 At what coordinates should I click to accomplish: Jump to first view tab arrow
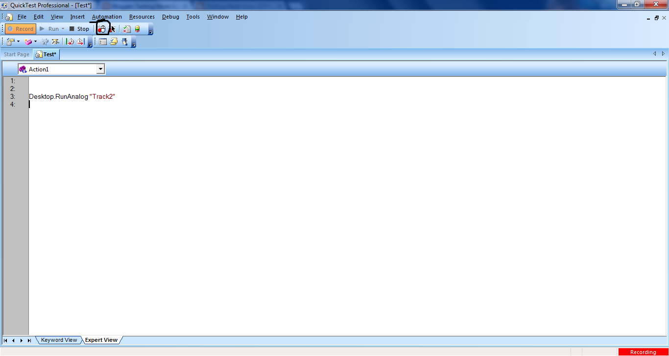(x=5, y=340)
